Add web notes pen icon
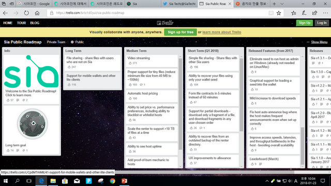The image size is (331, 186). [x=304, y=13]
